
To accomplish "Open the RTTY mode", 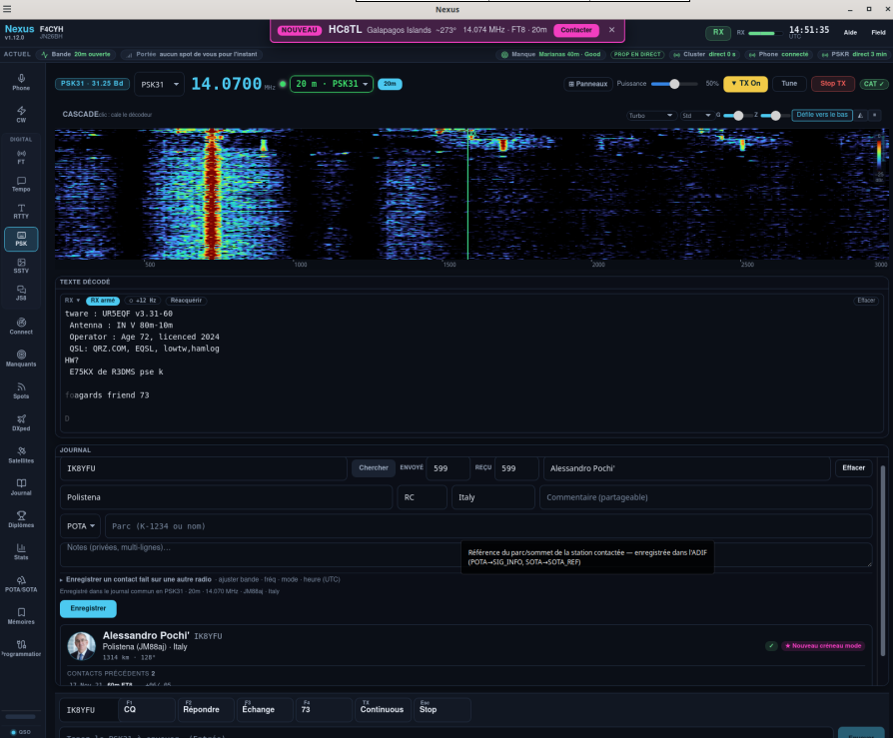I will click(21, 212).
